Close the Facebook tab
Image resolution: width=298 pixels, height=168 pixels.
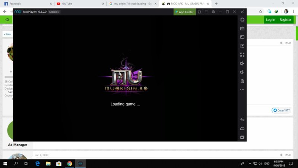(51, 4)
